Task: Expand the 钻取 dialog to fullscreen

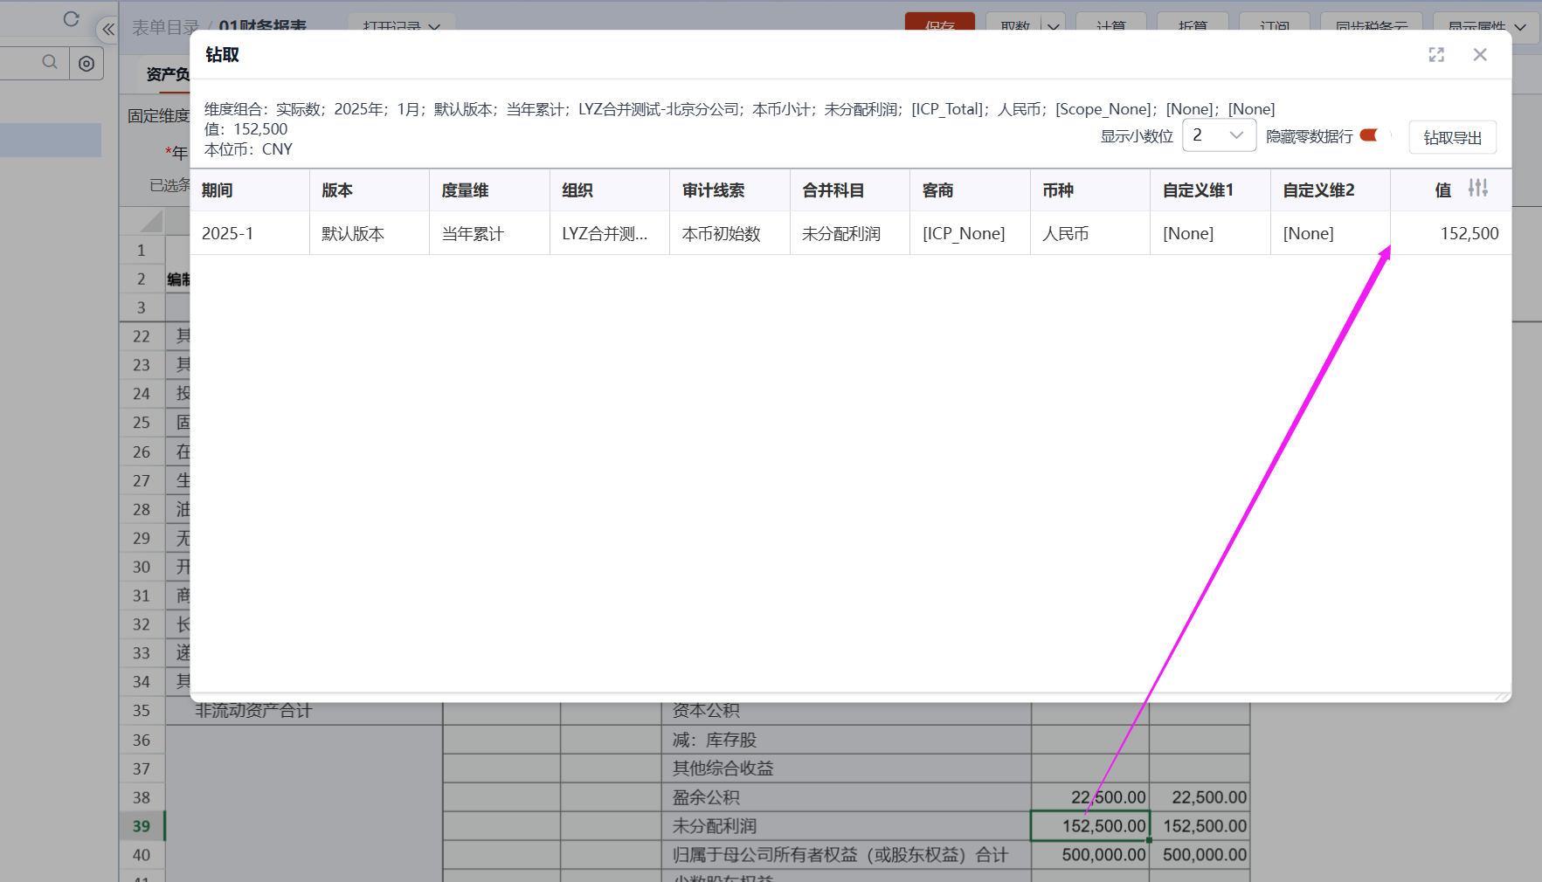Action: tap(1436, 55)
